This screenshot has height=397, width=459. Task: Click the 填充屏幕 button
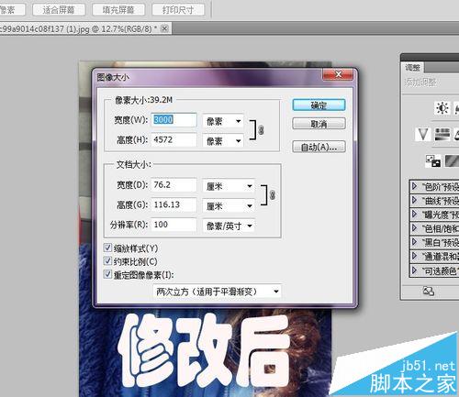tap(118, 10)
